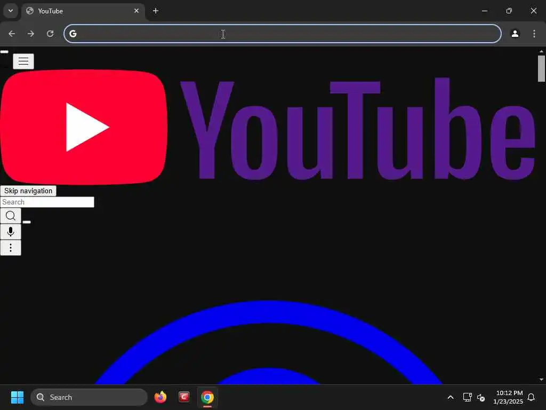546x410 pixels.
Task: Focus the YouTube Search input field
Action: (x=47, y=202)
